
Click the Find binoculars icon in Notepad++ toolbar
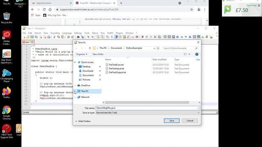click(78, 37)
